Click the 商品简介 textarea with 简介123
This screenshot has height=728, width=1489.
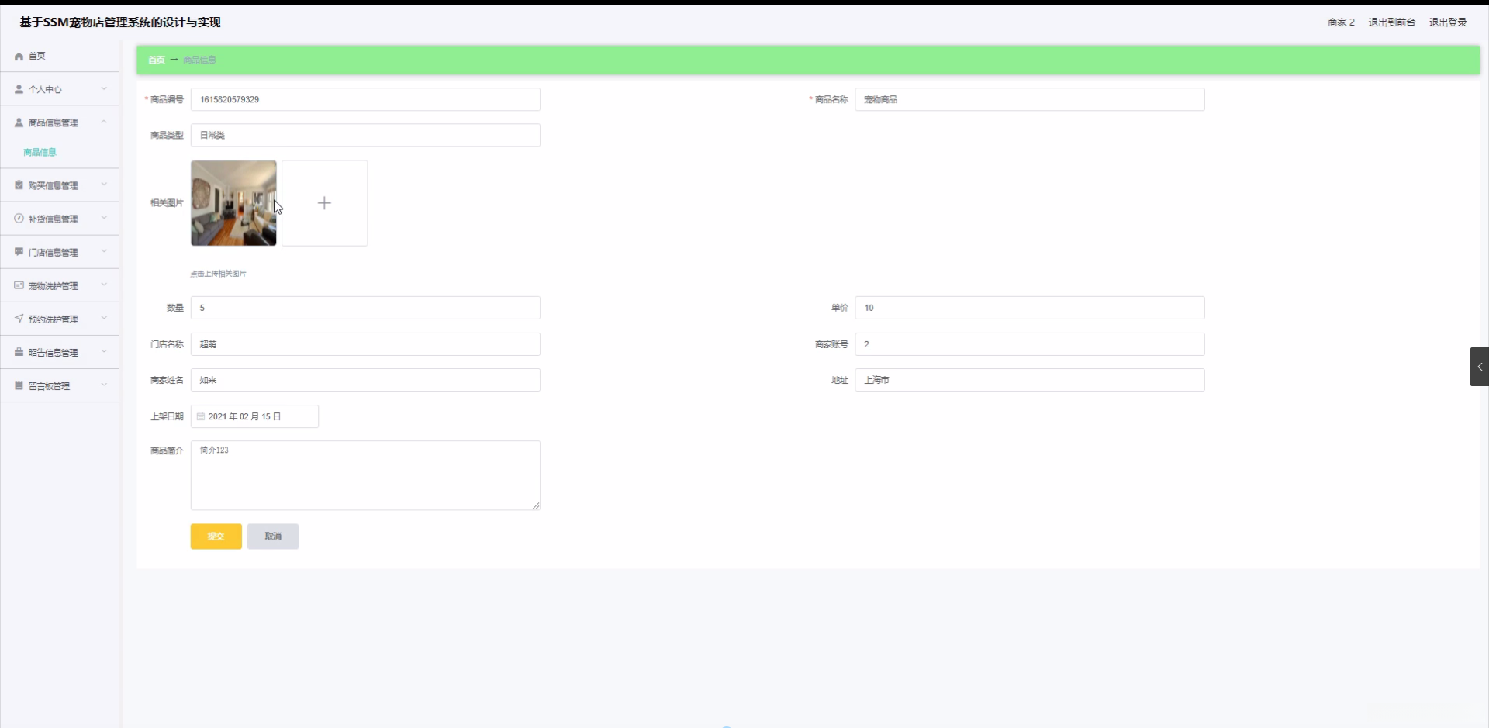tap(365, 475)
